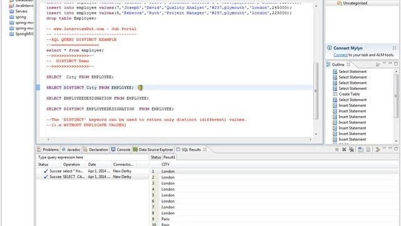Screen dimensions: 401x226
Task: Click the sort icon in Outline toolbar
Action: (x=378, y=65)
